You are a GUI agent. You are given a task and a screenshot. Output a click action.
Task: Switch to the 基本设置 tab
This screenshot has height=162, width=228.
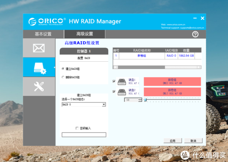(x=43, y=34)
